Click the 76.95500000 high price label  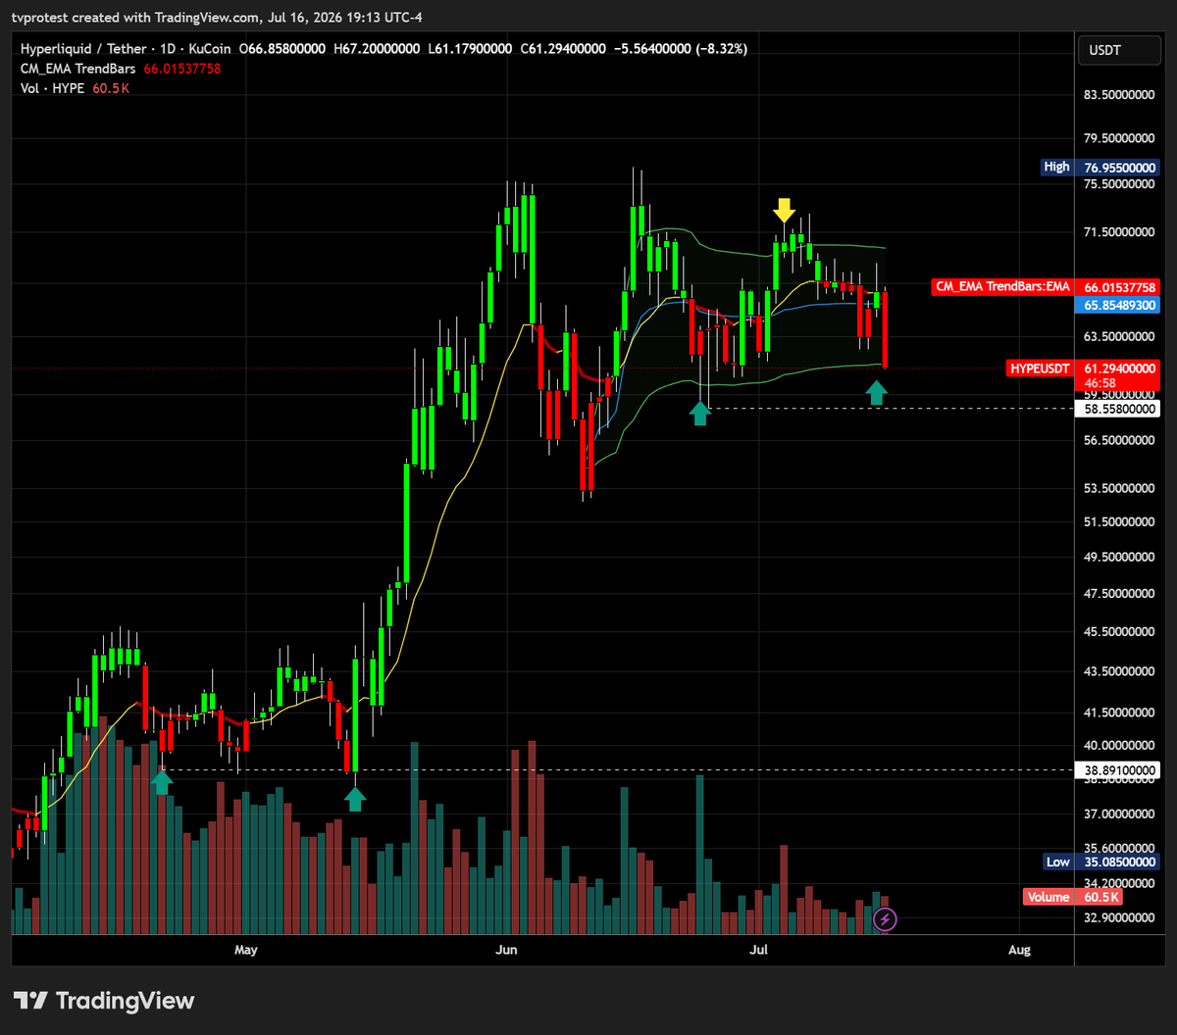pyautogui.click(x=1118, y=168)
